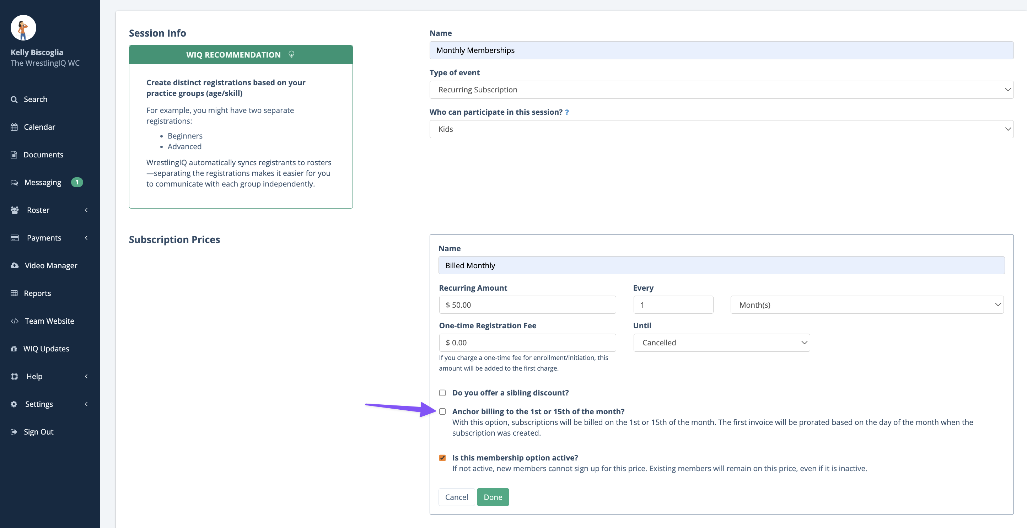
Task: Click the Subscription Prices heading
Action: 174,239
